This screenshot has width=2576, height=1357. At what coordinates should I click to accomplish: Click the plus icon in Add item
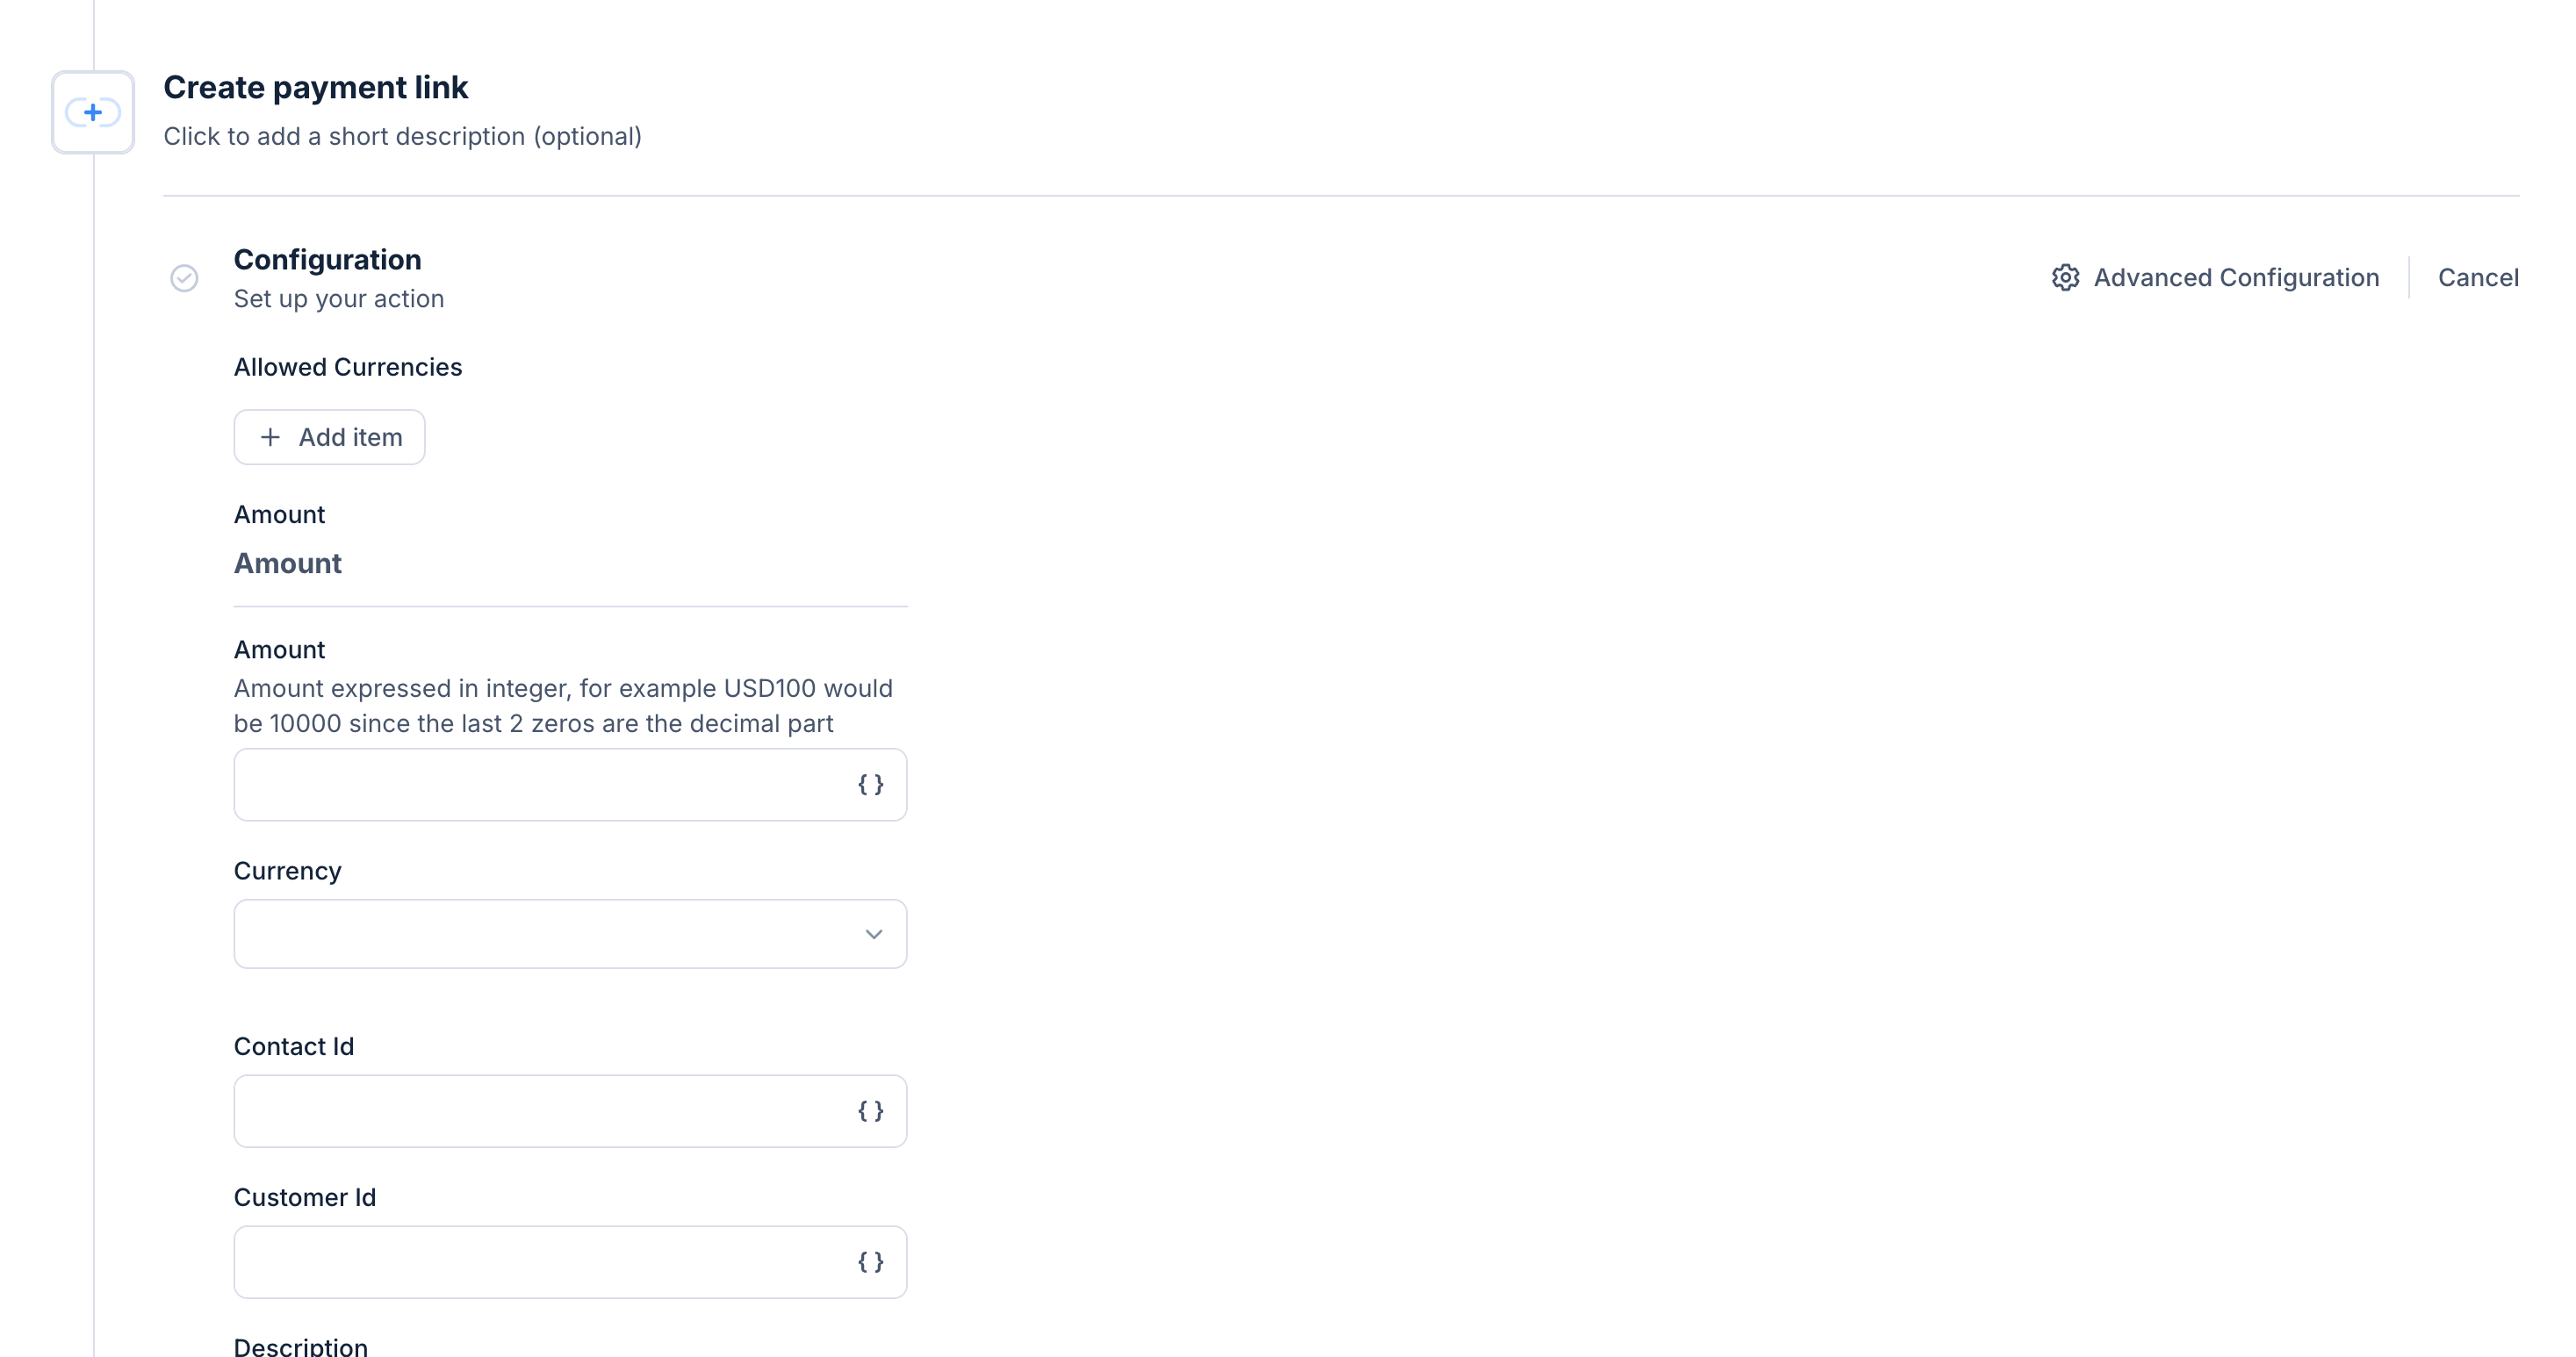coord(270,437)
